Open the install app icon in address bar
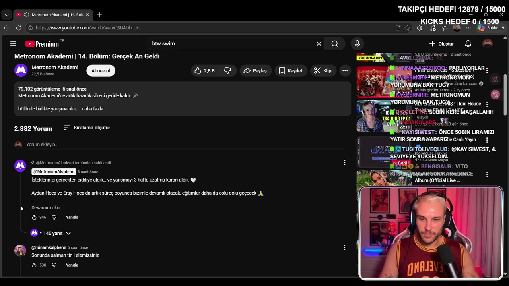The image size is (509, 286). tap(398, 28)
